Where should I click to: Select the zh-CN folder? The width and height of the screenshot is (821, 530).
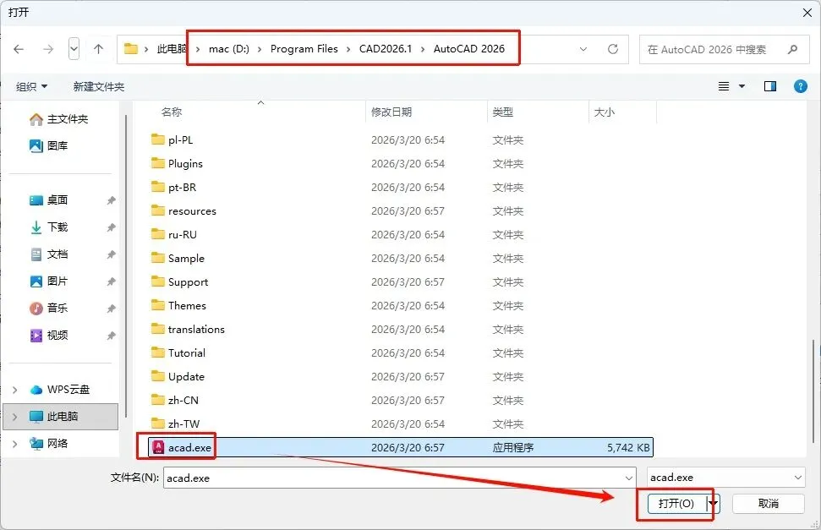(401, 400)
